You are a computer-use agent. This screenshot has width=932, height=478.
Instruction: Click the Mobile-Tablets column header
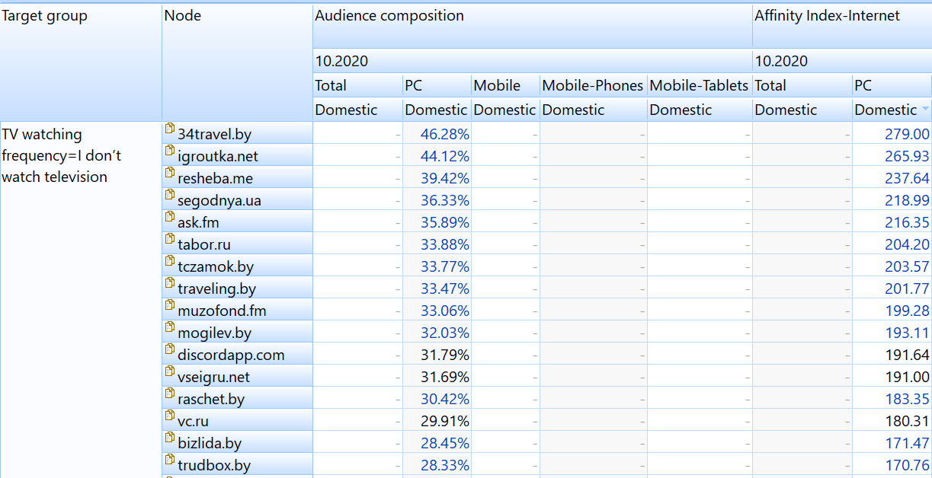(699, 86)
